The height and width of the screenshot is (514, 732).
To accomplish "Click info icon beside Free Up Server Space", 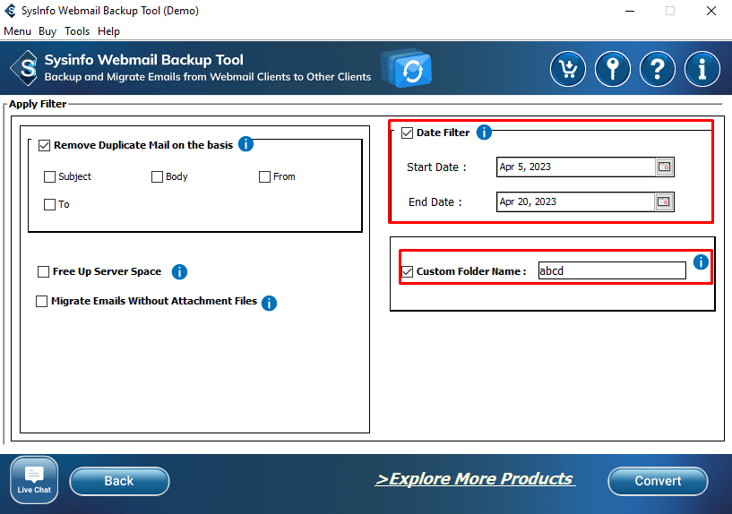I will coord(179,271).
